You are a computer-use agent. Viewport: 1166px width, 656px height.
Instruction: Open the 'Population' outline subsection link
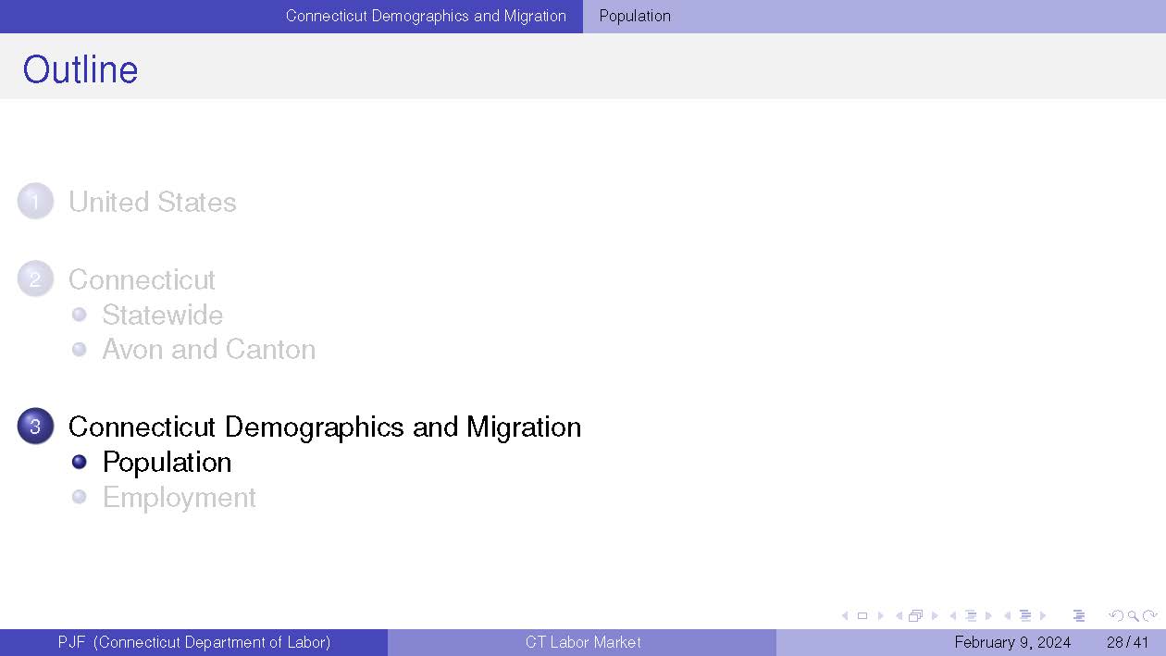coord(167,462)
